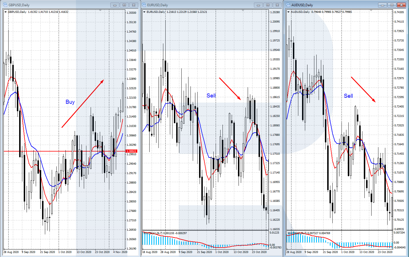The width and height of the screenshot is (409, 257).
Task: Select the red up arrow on GBPUSD chart
Action: pos(83,103)
